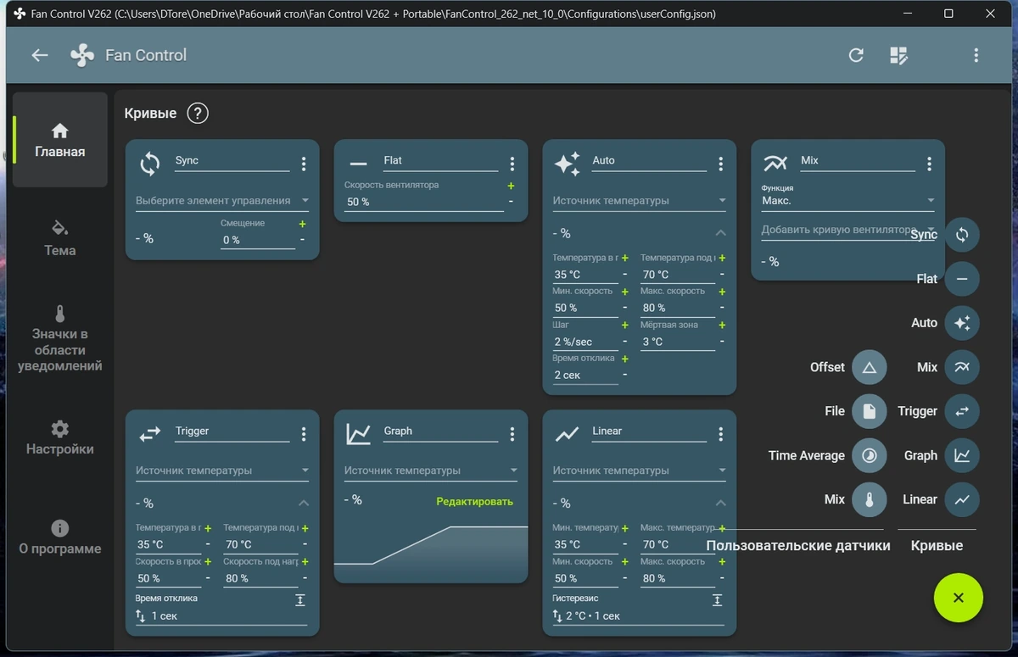Collapse the Auto card settings chevron
The image size is (1018, 657).
720,233
